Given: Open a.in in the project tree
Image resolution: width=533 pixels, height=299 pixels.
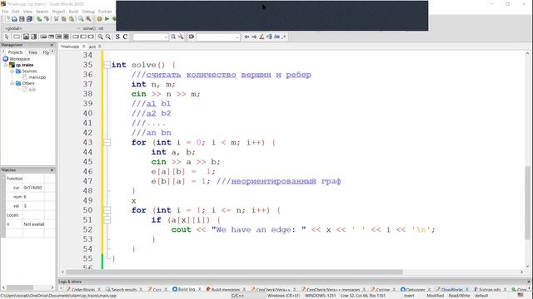Looking at the screenshot, I should coord(32,90).
